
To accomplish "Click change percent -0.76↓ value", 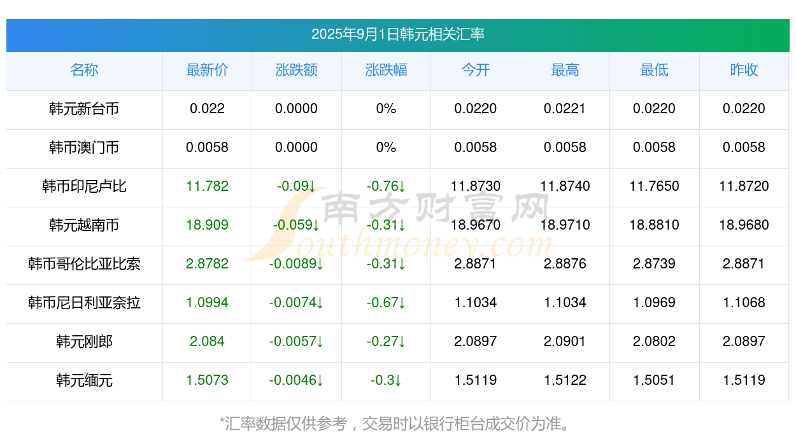I will click(x=386, y=186).
